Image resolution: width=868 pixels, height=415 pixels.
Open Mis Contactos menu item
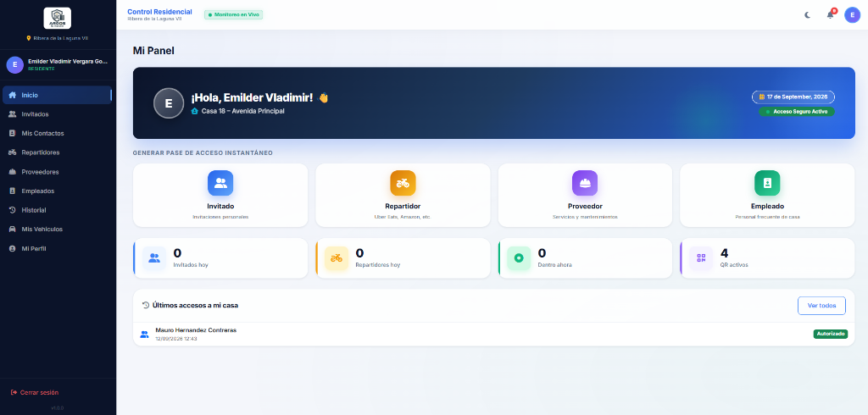pos(57,133)
